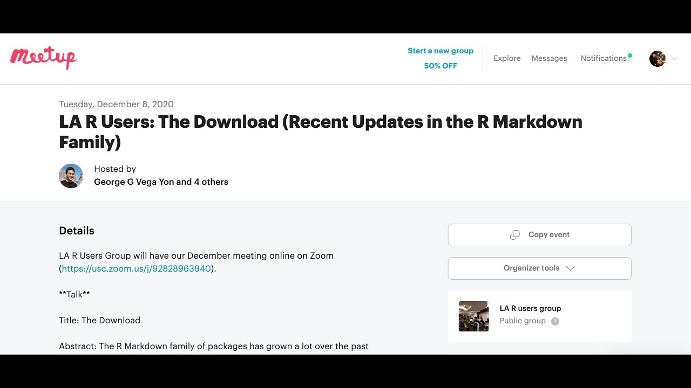Click the Details heading
691x388 pixels.
point(77,231)
